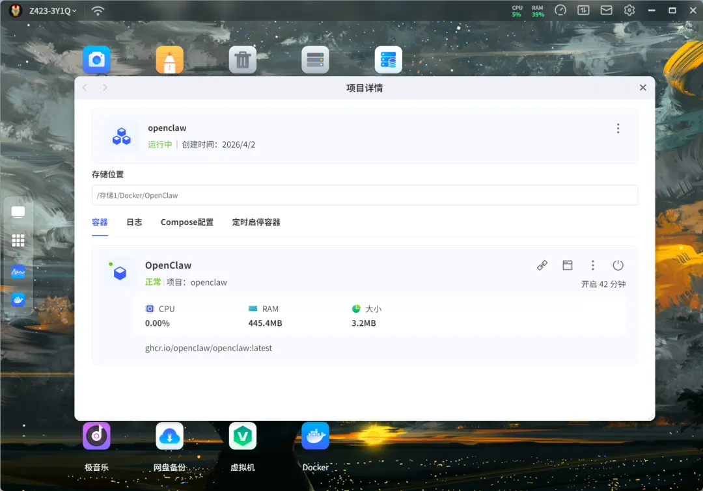Open the trash bin desktop icon

(243, 60)
